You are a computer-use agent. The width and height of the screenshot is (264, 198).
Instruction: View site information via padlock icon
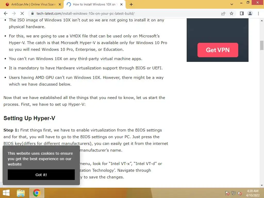point(32,13)
